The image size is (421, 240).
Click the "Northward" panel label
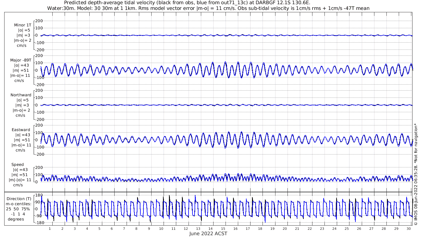click(21, 95)
